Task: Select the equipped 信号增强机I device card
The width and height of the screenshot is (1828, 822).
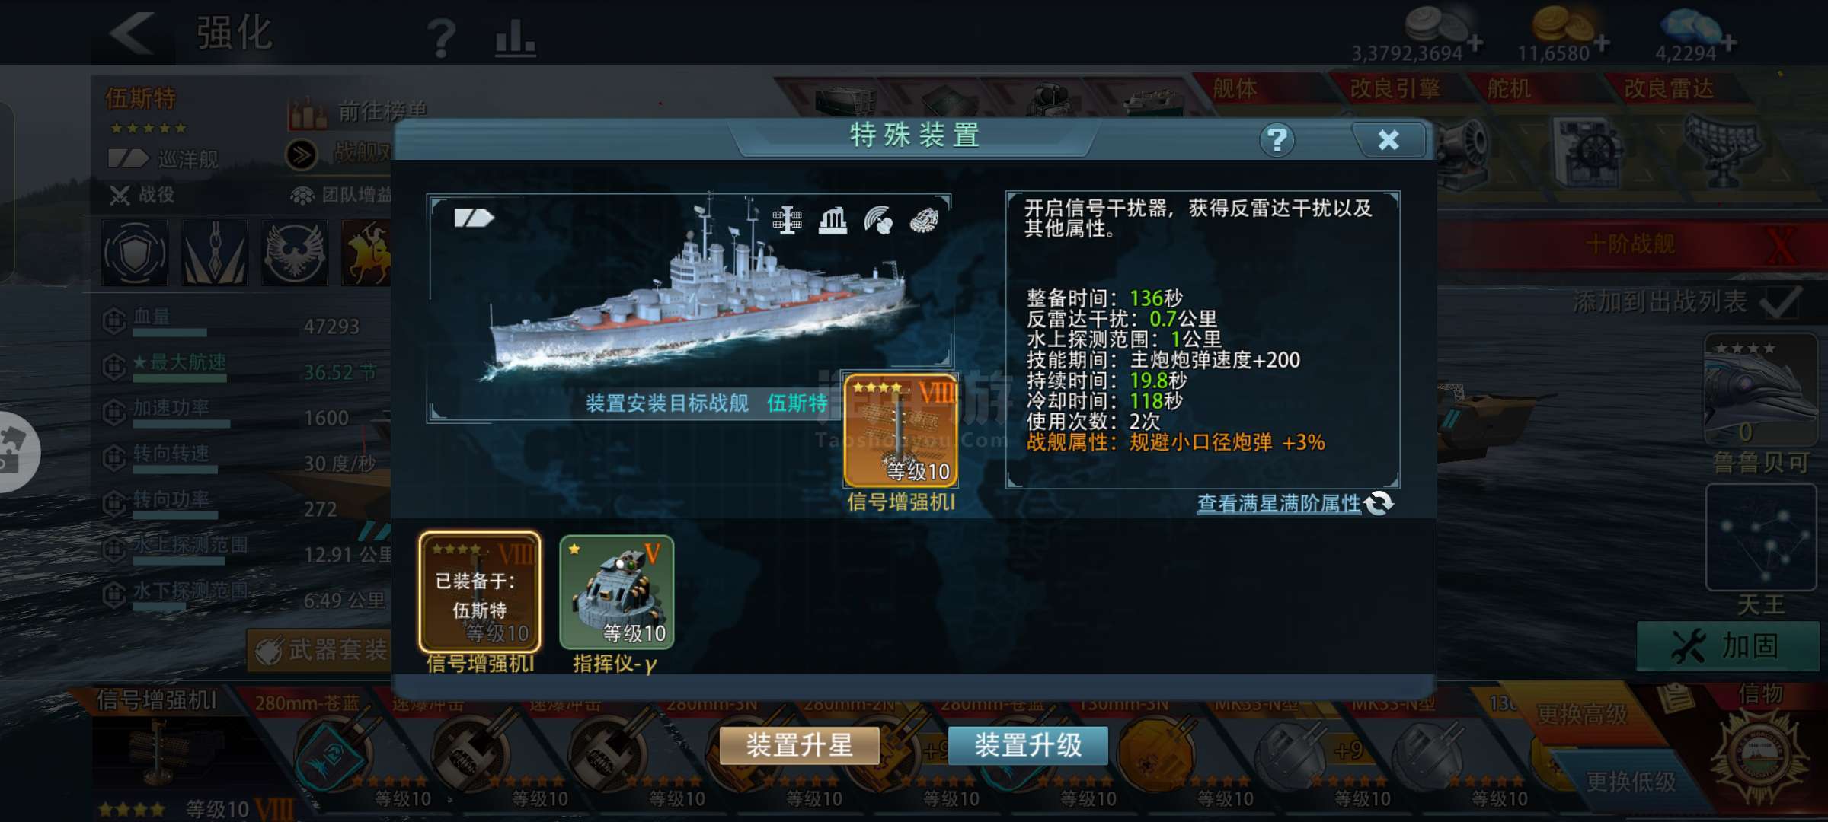Action: coord(480,592)
